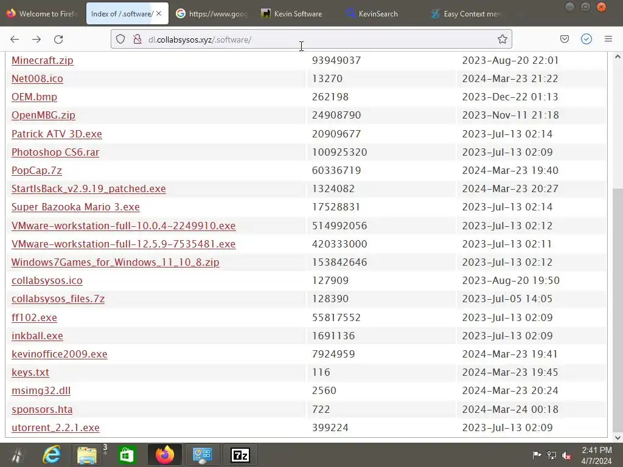
Task: Download Super Bazooka Mario 3.exe
Action: tap(75, 207)
